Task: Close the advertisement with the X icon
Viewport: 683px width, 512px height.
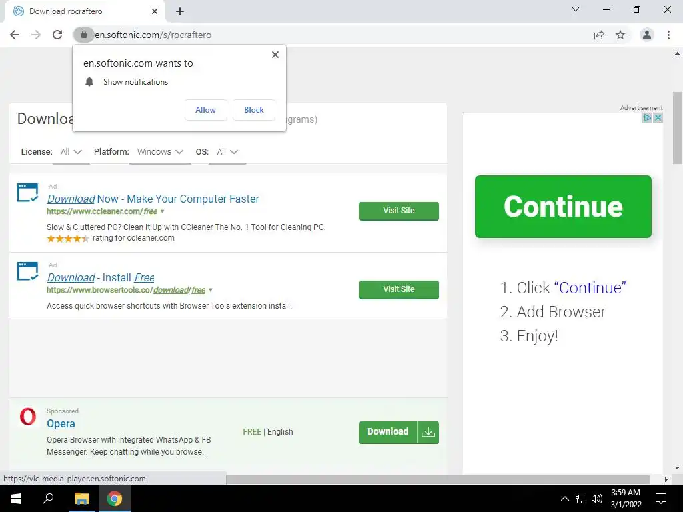Action: 658,117
